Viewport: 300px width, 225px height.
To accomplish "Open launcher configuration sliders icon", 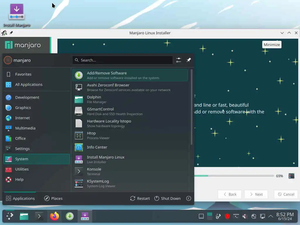I will click(179, 60).
